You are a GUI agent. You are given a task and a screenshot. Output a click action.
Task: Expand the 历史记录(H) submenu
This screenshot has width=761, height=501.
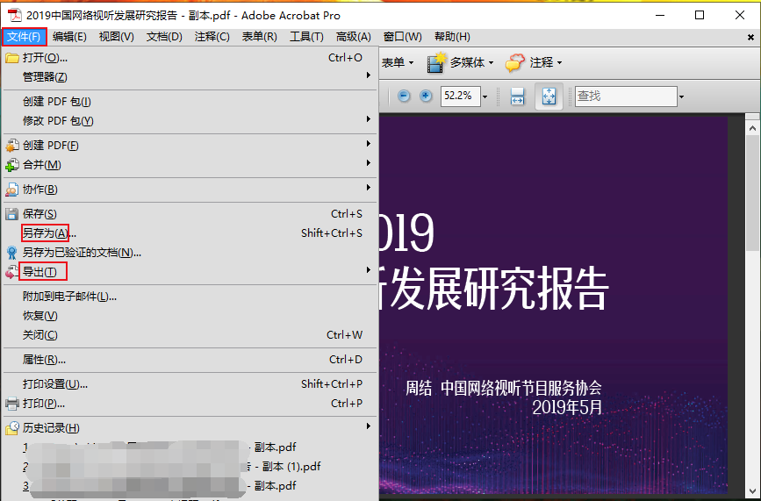[x=190, y=428]
